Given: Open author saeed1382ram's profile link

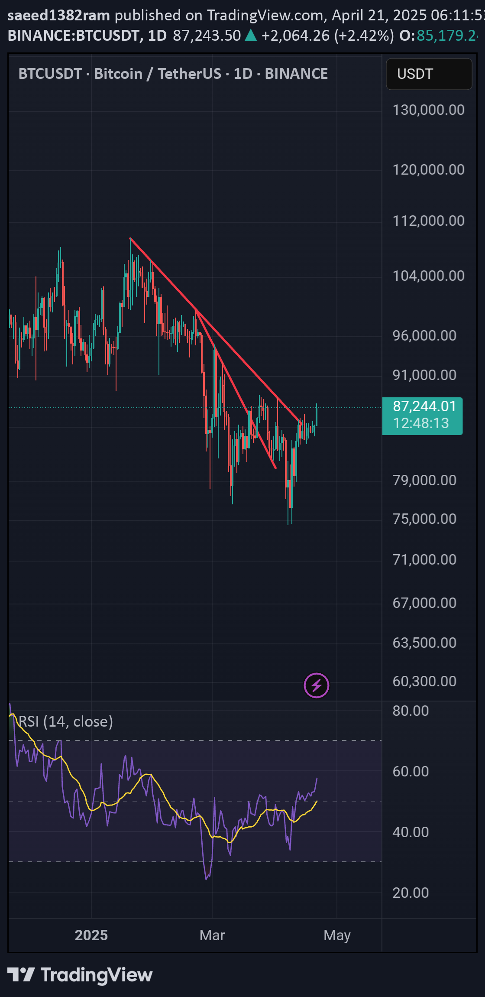Looking at the screenshot, I should (x=59, y=15).
